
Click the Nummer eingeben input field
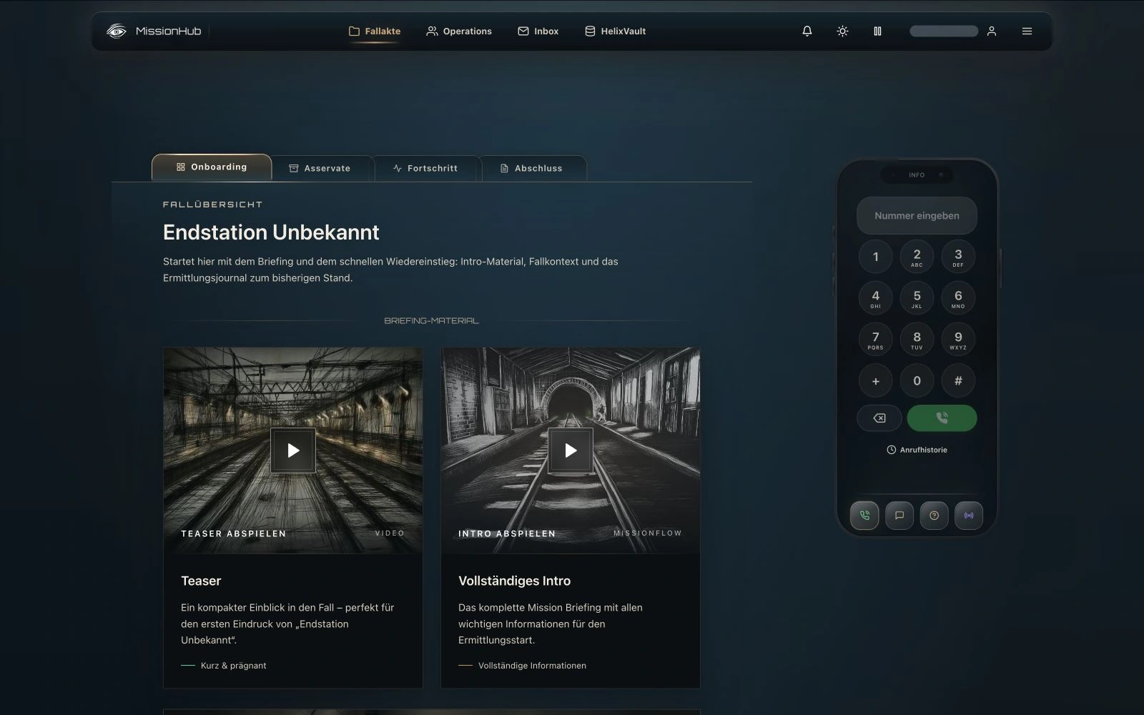click(x=917, y=215)
